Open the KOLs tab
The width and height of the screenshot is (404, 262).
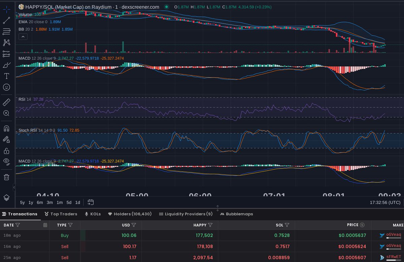(x=93, y=214)
